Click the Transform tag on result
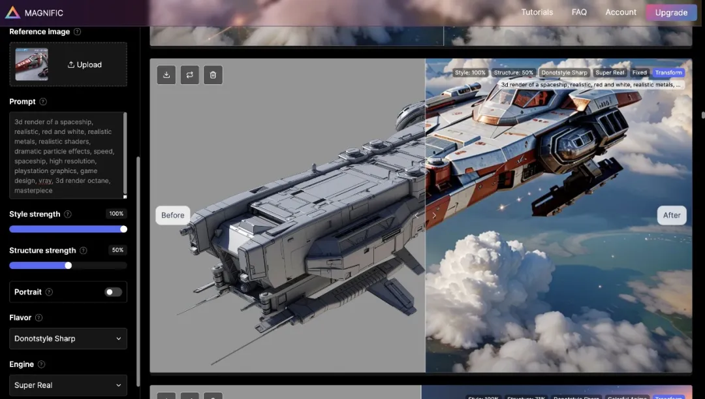The height and width of the screenshot is (399, 705). pyautogui.click(x=668, y=72)
